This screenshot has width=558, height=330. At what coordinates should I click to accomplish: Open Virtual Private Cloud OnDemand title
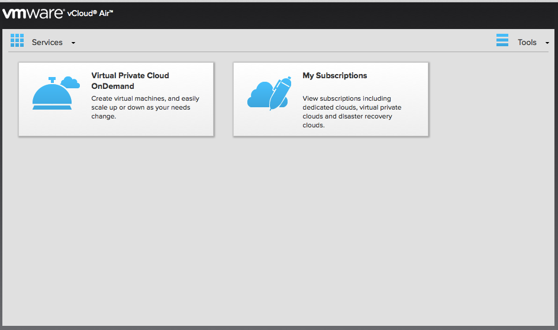tap(130, 81)
